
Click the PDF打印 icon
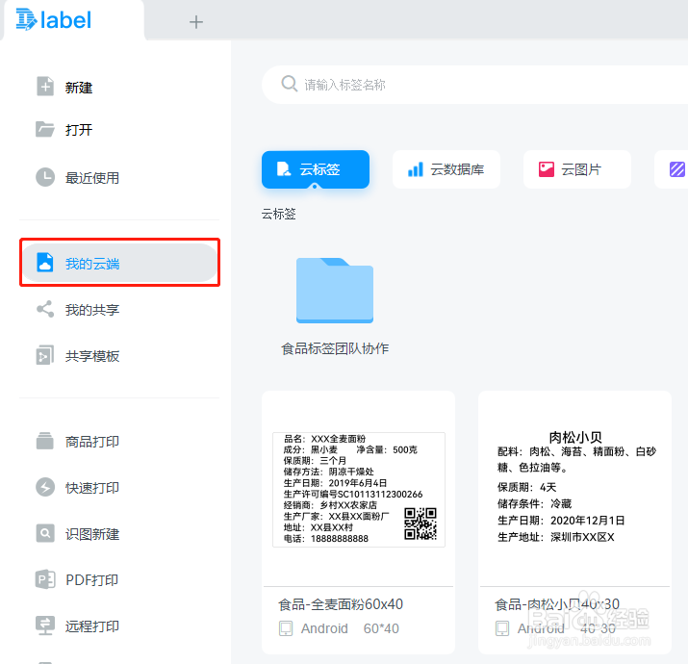(45, 579)
